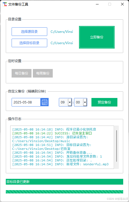This screenshot has height=202, width=129.
Task: Click the 操作日志 group label
Action: tap(15, 119)
